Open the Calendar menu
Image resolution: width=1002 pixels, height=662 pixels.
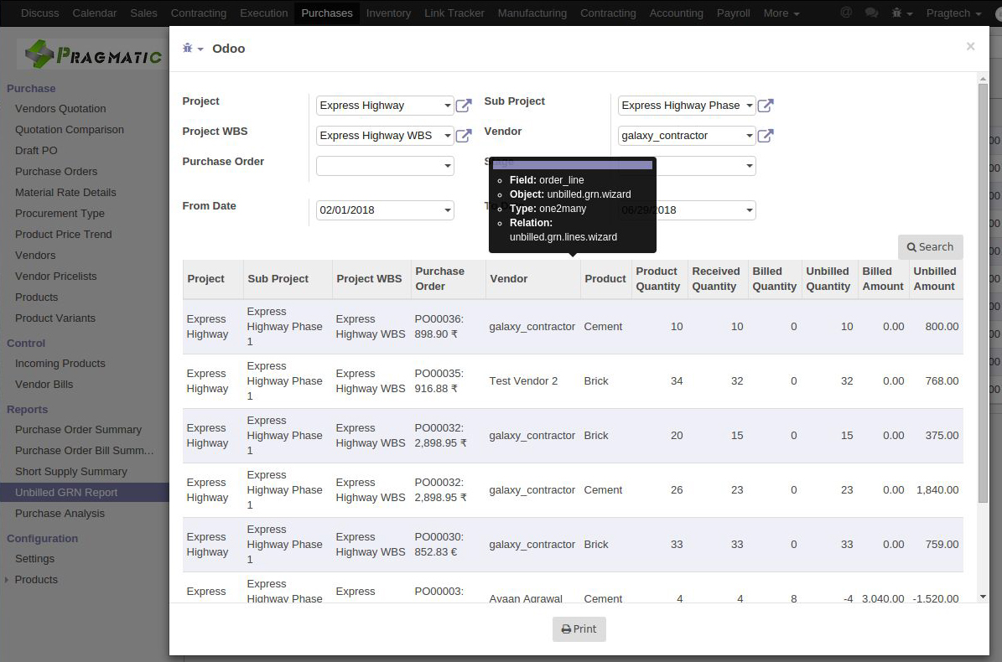pos(95,13)
